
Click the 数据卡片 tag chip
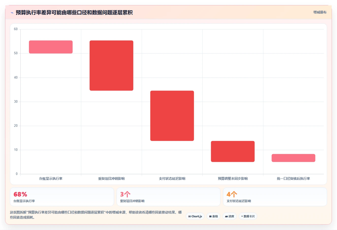point(248,216)
